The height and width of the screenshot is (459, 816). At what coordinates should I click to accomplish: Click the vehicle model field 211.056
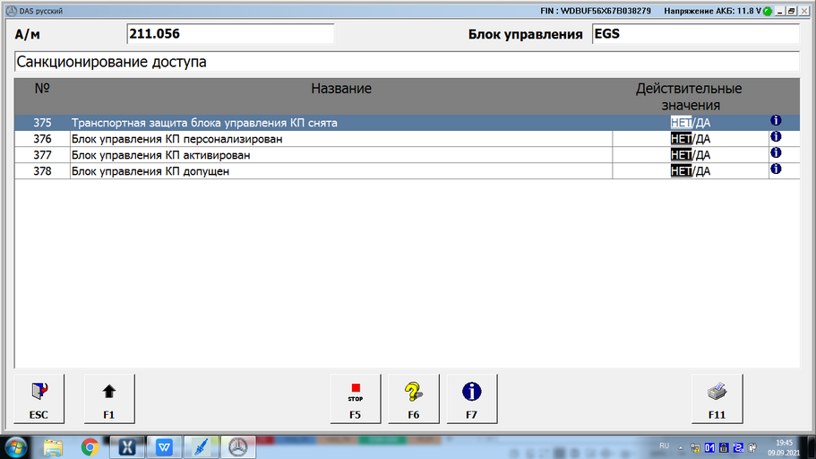[x=230, y=34]
